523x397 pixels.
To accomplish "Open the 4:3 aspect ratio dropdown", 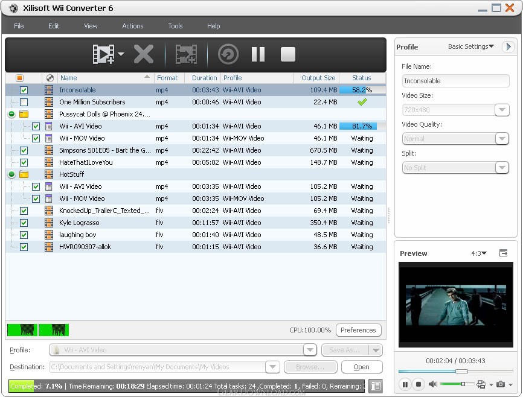I will [x=479, y=253].
